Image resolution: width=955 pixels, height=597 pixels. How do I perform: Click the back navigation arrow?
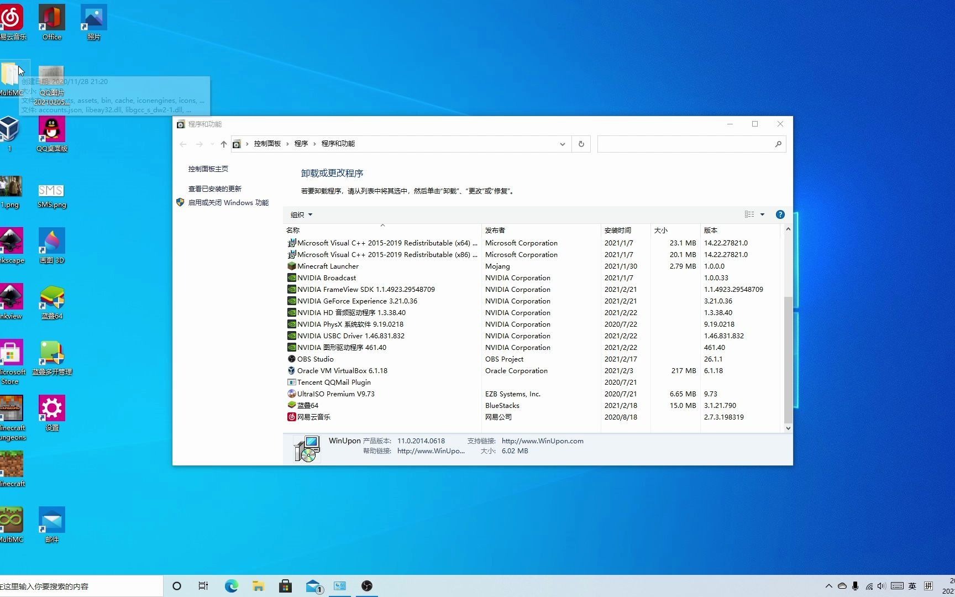(x=183, y=144)
